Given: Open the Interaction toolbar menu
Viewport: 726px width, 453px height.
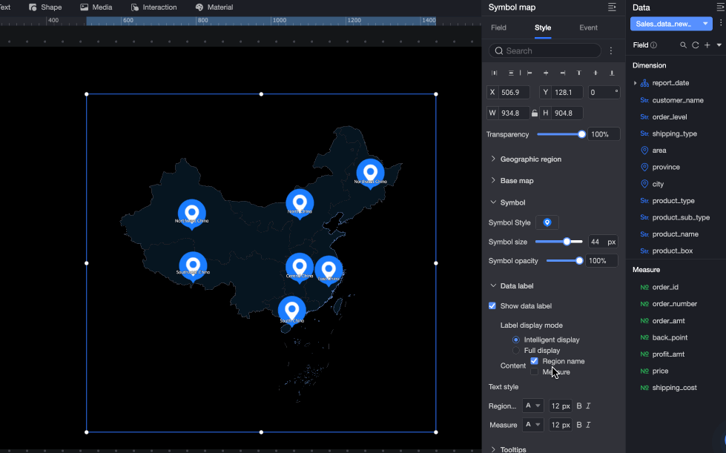Looking at the screenshot, I should [x=154, y=7].
